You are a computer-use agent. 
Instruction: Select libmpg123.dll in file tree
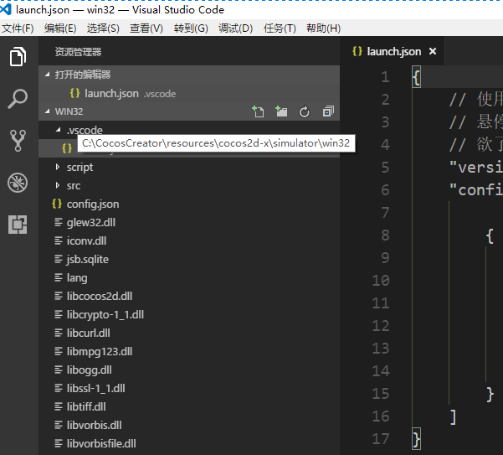click(189, 351)
